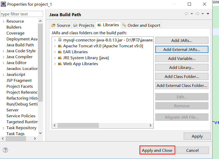Select Server in the sidebar
Viewport: 219px width, 159px height.
coord(12,110)
